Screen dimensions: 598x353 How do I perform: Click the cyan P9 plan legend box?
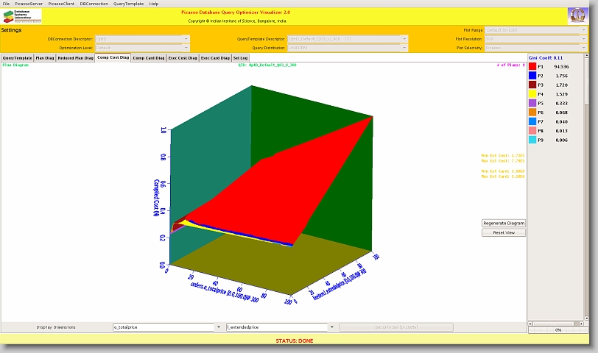532,140
